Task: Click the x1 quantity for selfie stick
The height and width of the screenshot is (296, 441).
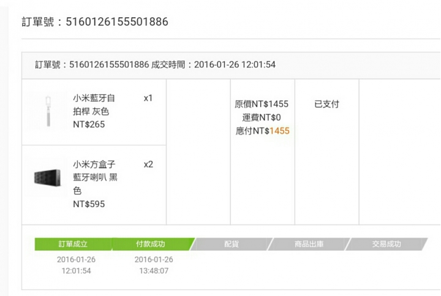Action: [148, 98]
